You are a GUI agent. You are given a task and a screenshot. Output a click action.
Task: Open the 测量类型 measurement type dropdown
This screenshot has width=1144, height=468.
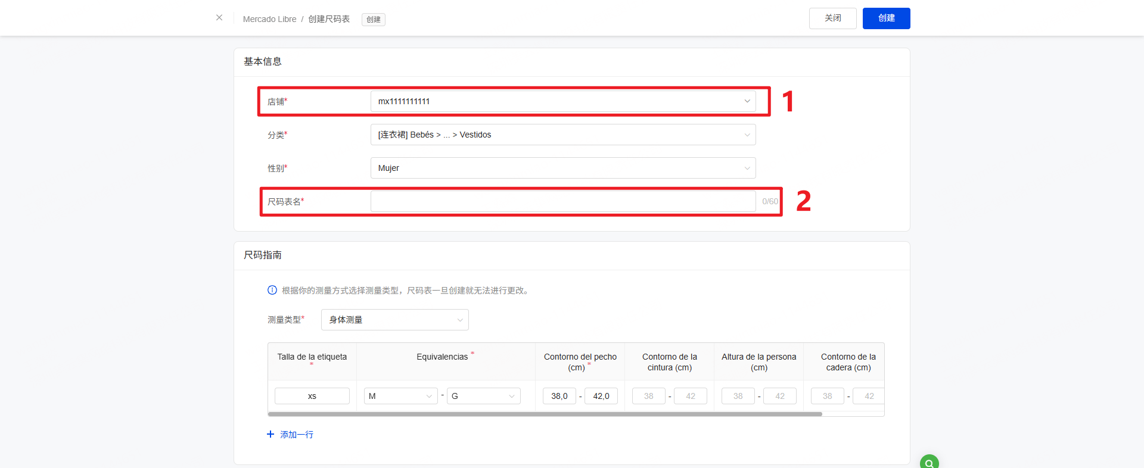pos(394,320)
